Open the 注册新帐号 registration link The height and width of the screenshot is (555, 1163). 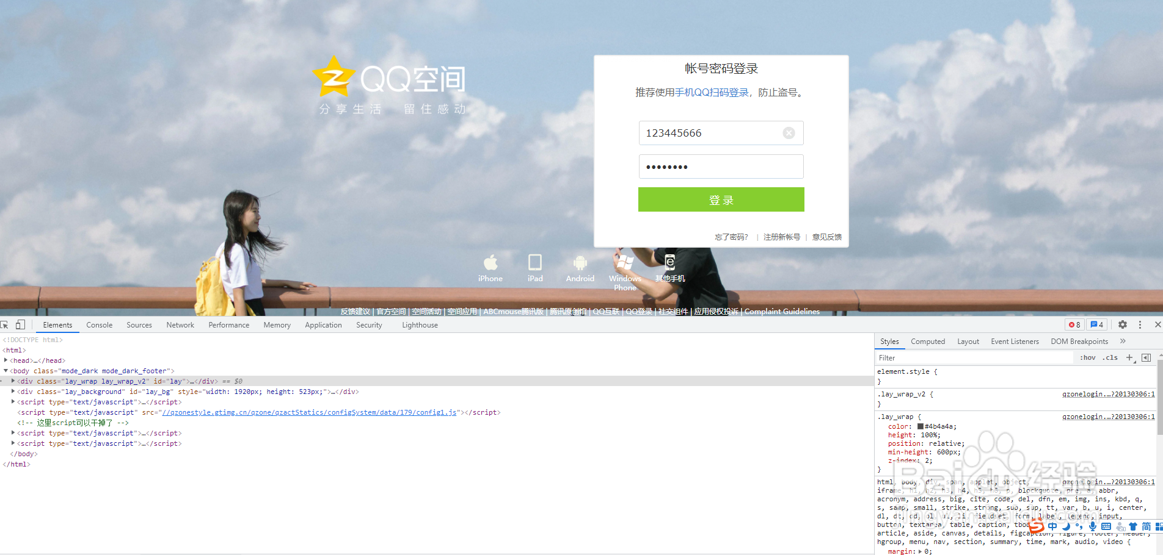(x=781, y=237)
